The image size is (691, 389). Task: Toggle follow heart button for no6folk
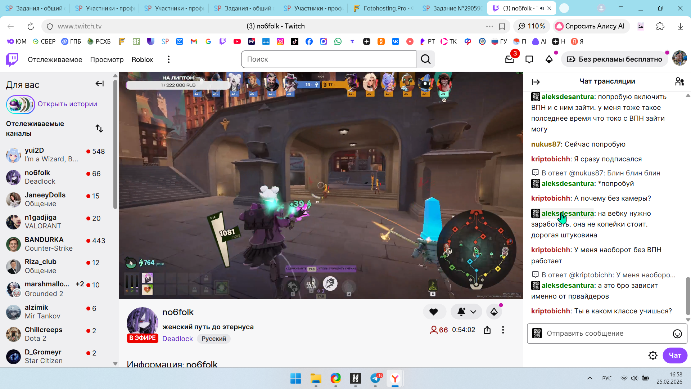(x=434, y=312)
